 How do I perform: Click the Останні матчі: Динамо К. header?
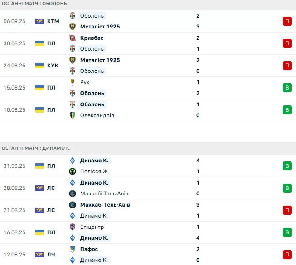pos(36,148)
